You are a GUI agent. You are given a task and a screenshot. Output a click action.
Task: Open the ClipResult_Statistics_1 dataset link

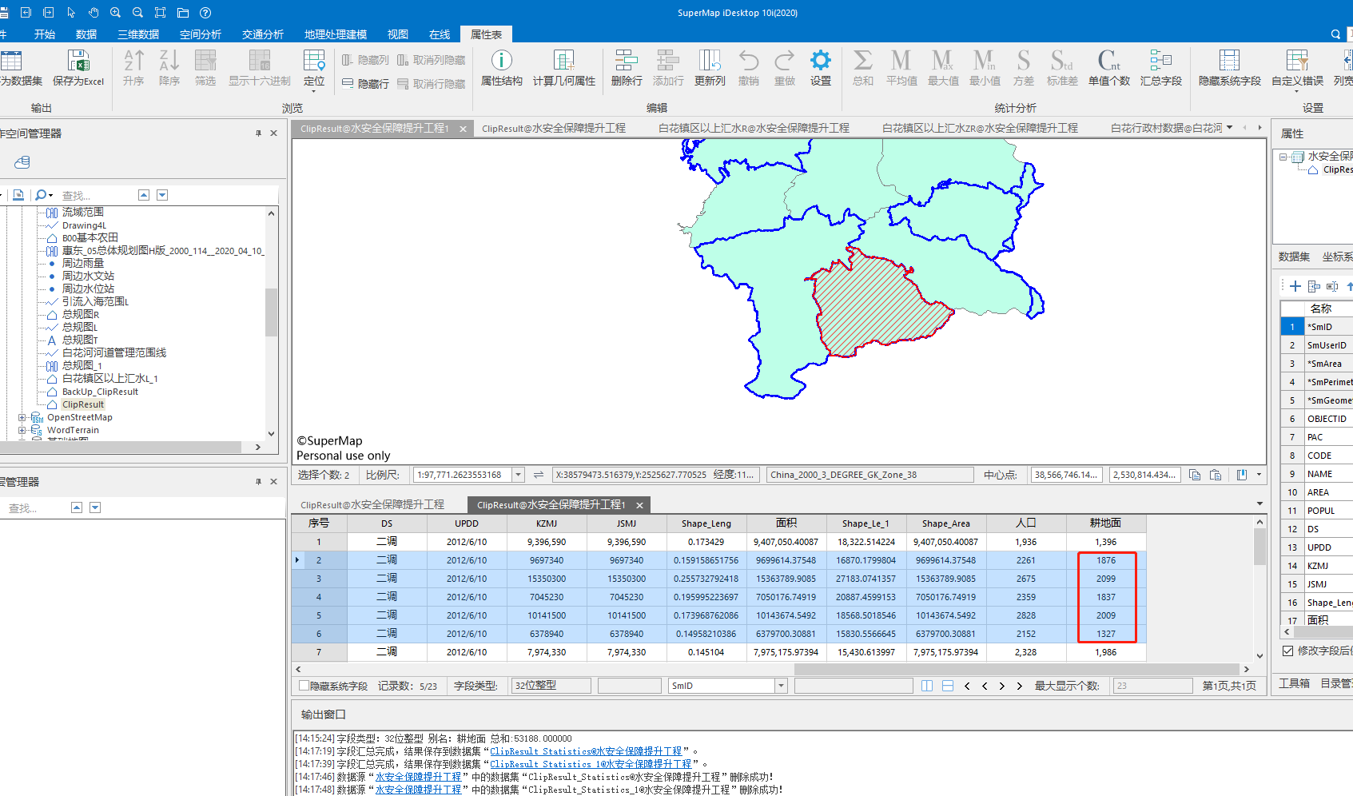click(x=591, y=764)
